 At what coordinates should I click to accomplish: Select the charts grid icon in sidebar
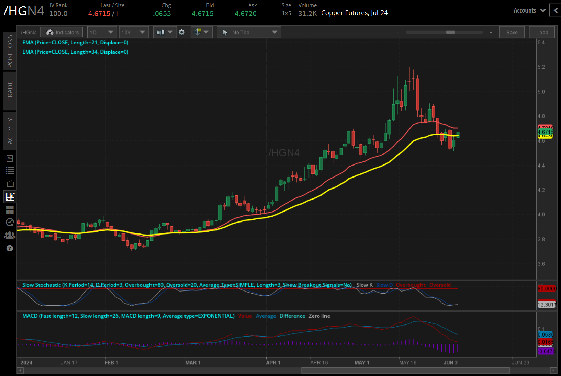click(x=10, y=197)
